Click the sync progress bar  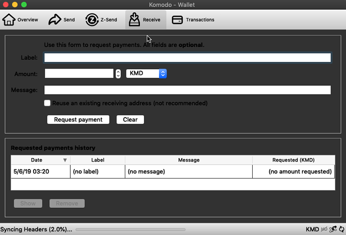(130, 229)
